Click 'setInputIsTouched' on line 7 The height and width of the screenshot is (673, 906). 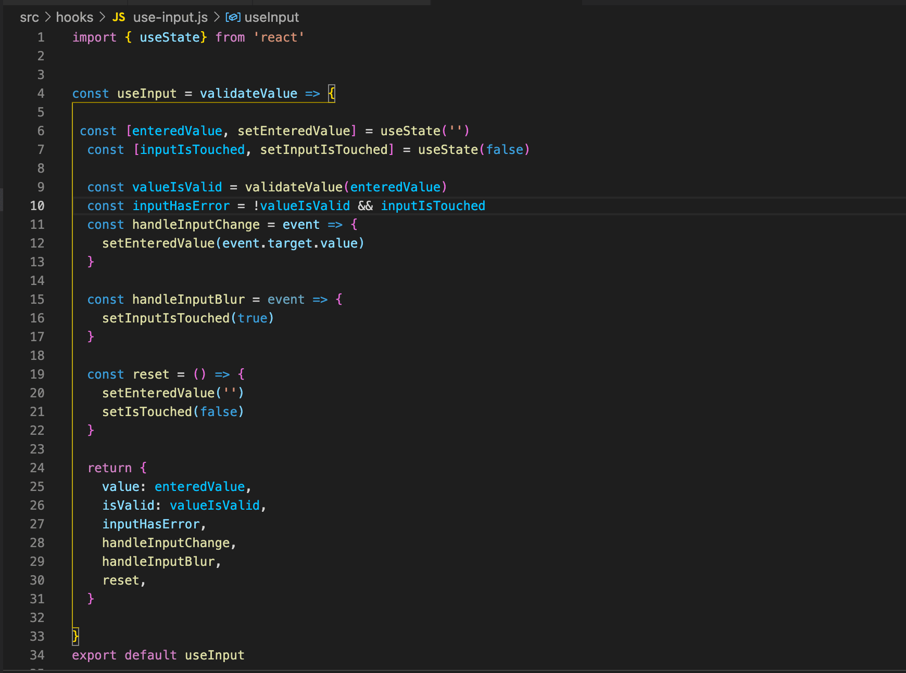(324, 150)
